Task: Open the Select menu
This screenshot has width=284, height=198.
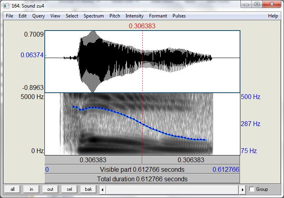Action: point(72,16)
